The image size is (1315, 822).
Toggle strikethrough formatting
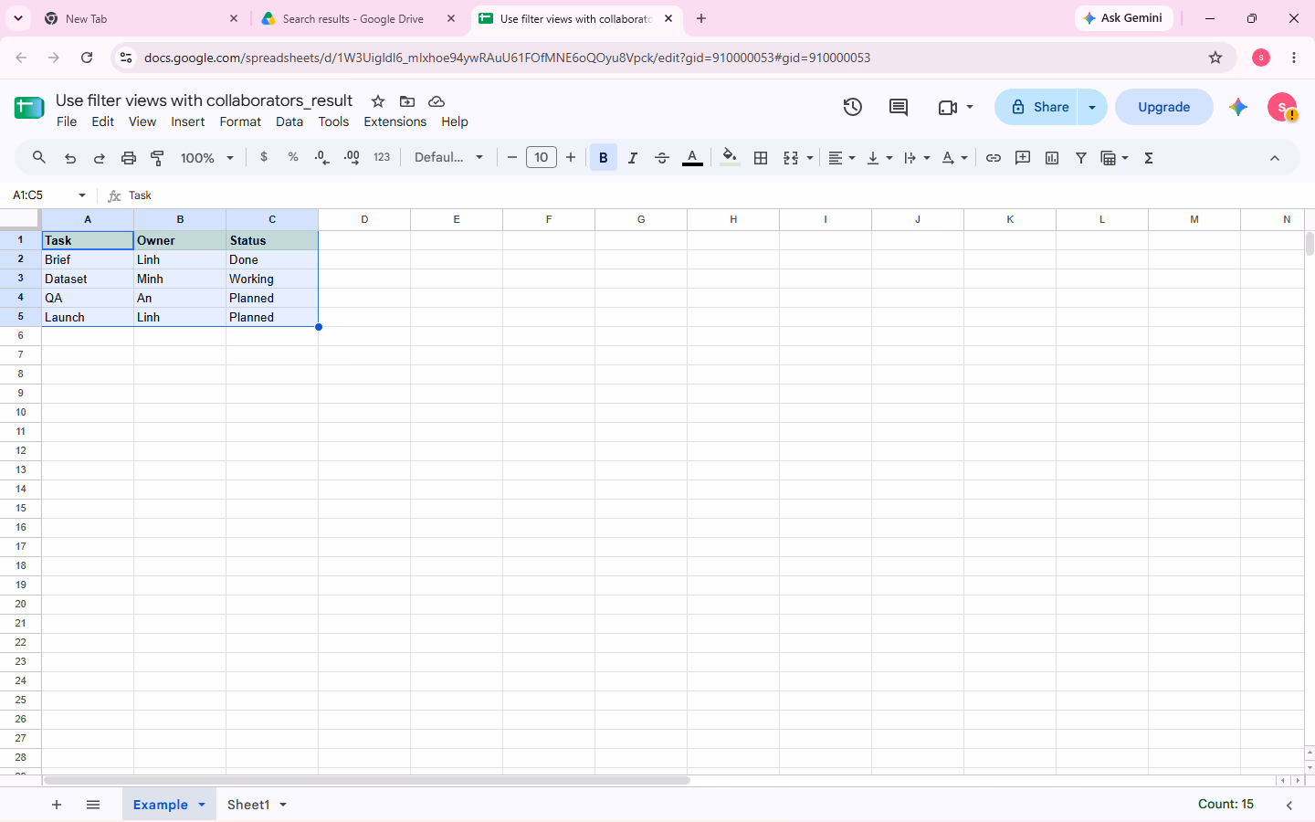point(662,158)
